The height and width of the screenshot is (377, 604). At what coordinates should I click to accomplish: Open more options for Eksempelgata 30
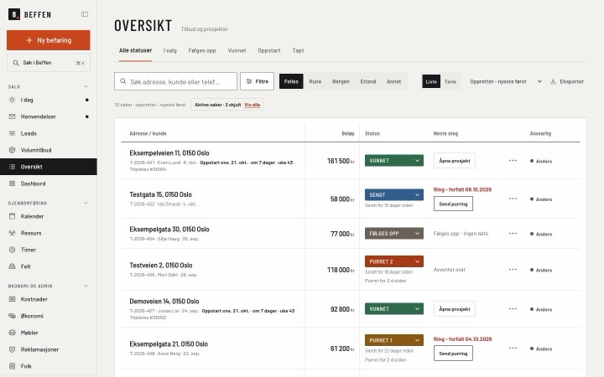pos(513,234)
